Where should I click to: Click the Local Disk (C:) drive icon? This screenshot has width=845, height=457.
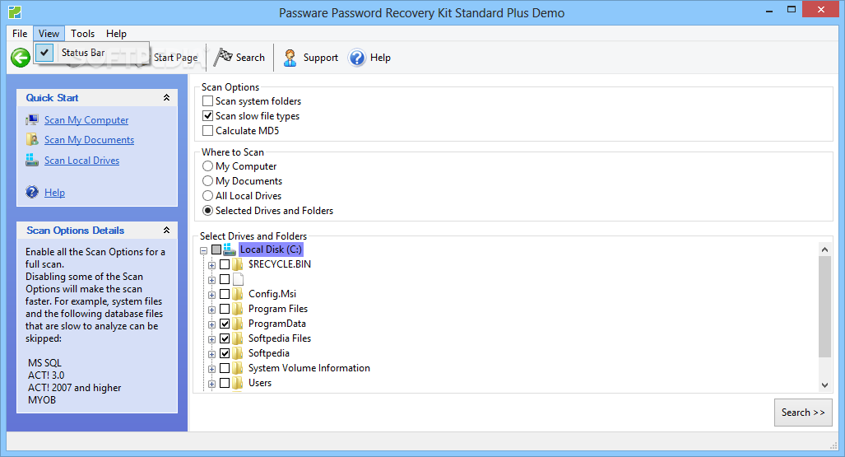(x=230, y=249)
